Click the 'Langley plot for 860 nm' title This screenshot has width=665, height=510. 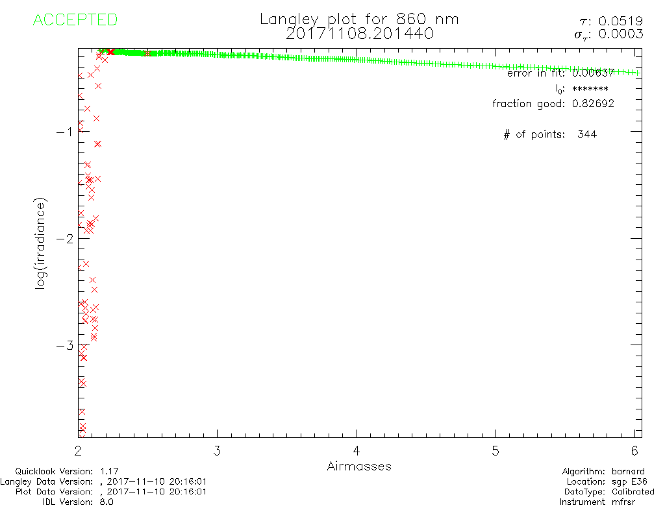click(x=359, y=19)
